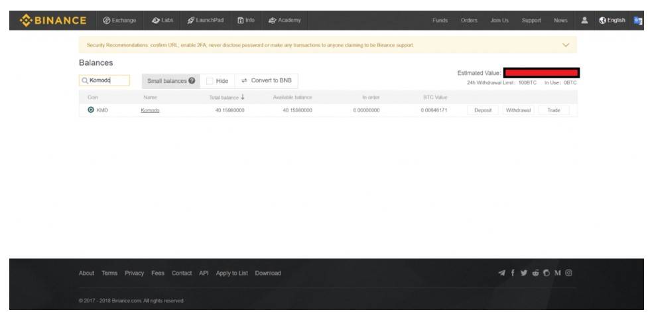This screenshot has width=648, height=312.
Task: Click the Name column header
Action: [150, 97]
